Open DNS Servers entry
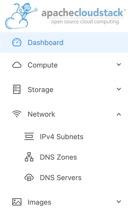Image resolution: width=128 pixels, height=219 pixels. coord(61,178)
